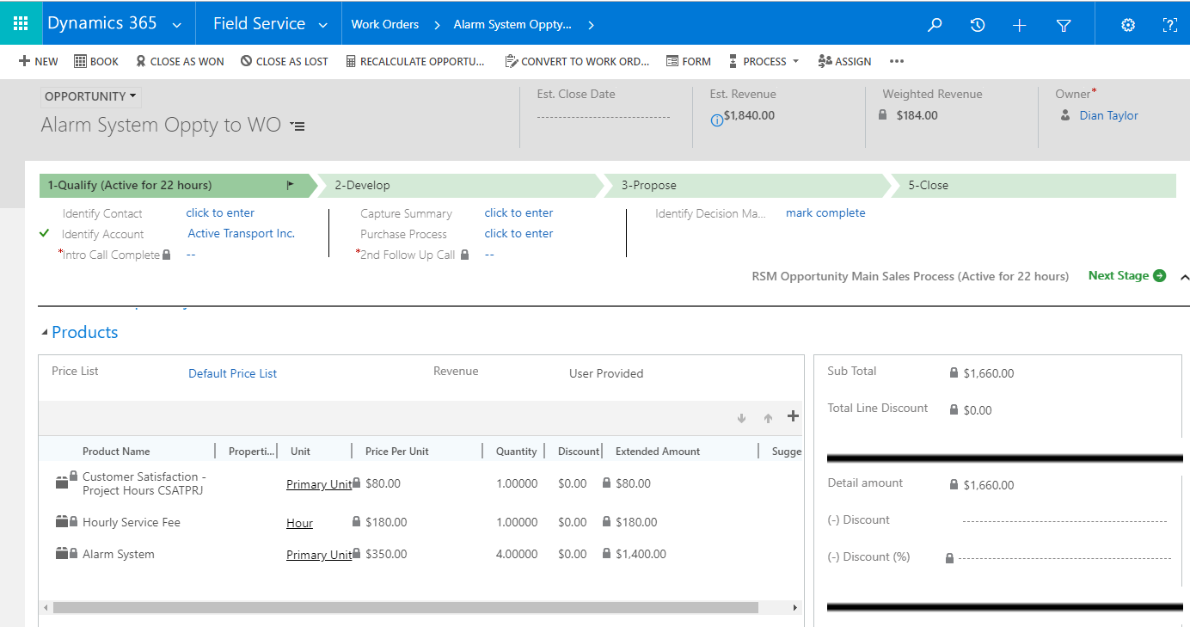The height and width of the screenshot is (627, 1190).
Task: Open advanced find filter icon
Action: (1064, 25)
